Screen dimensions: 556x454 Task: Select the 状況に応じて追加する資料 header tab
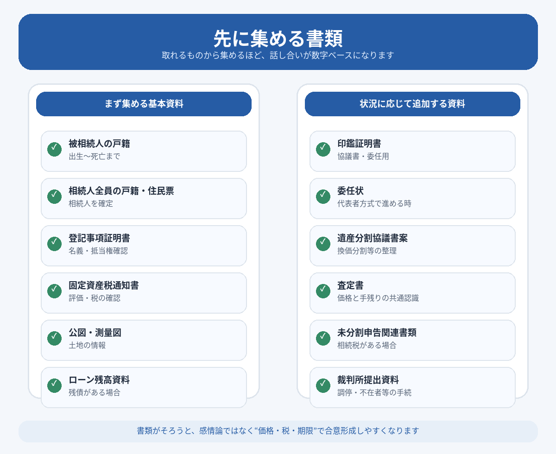(412, 104)
